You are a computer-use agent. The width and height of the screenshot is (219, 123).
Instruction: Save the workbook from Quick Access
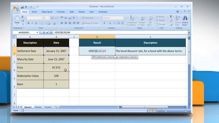point(22,7)
